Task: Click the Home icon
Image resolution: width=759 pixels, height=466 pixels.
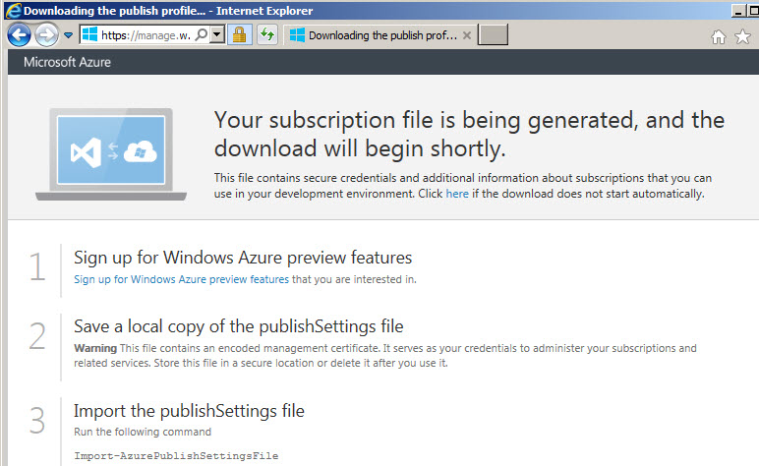Action: point(719,36)
